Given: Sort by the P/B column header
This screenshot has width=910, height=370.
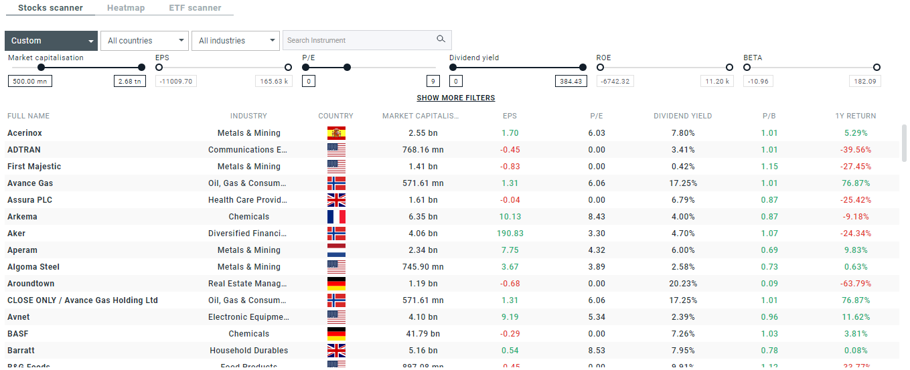Looking at the screenshot, I should point(769,116).
